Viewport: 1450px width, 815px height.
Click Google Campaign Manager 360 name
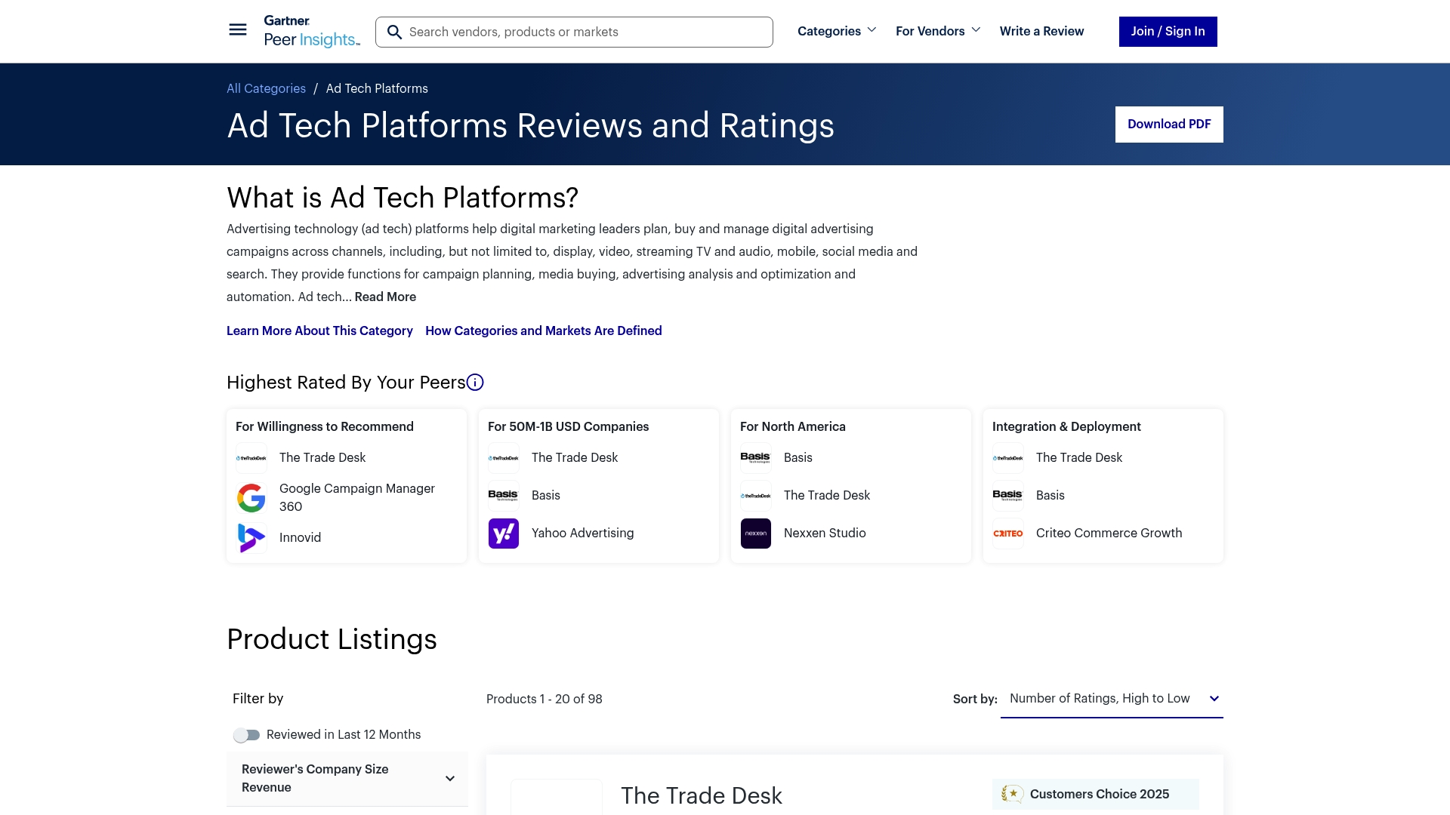pos(357,497)
